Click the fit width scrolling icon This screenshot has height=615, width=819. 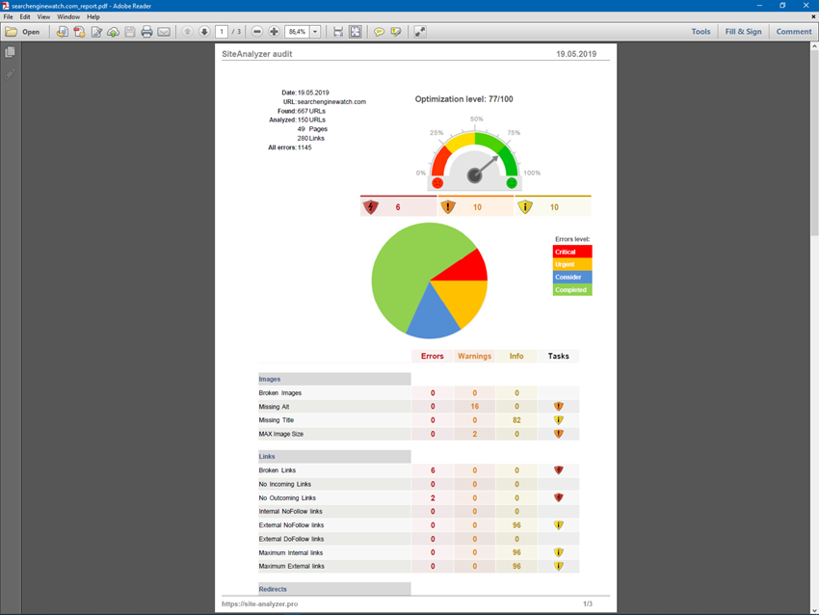click(x=338, y=32)
